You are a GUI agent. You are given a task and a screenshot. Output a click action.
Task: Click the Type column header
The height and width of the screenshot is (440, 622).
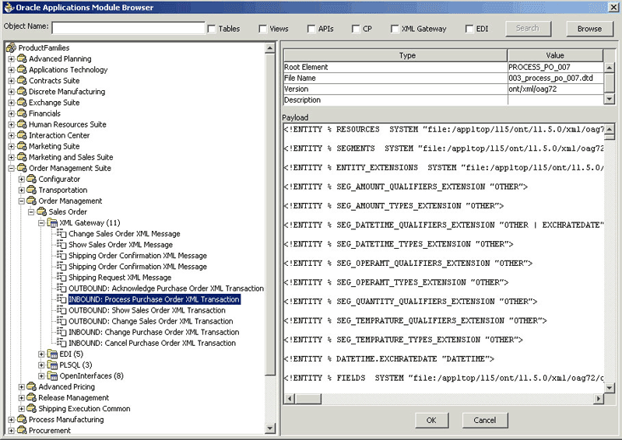tap(395, 55)
